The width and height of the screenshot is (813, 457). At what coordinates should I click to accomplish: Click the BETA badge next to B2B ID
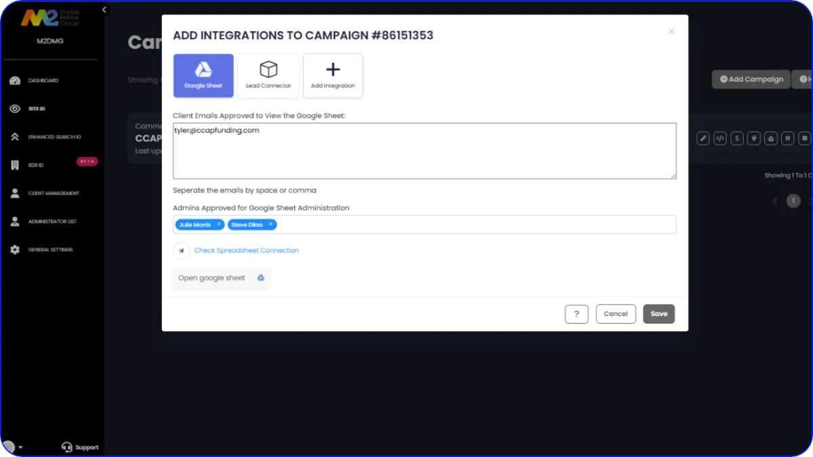tap(87, 162)
